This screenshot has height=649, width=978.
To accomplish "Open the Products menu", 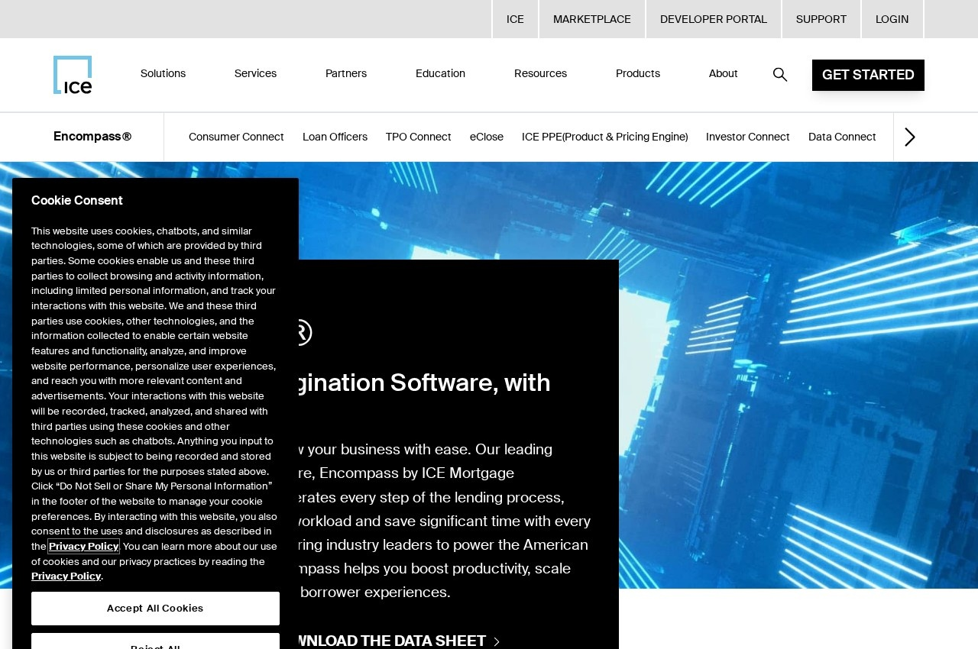I will [638, 74].
